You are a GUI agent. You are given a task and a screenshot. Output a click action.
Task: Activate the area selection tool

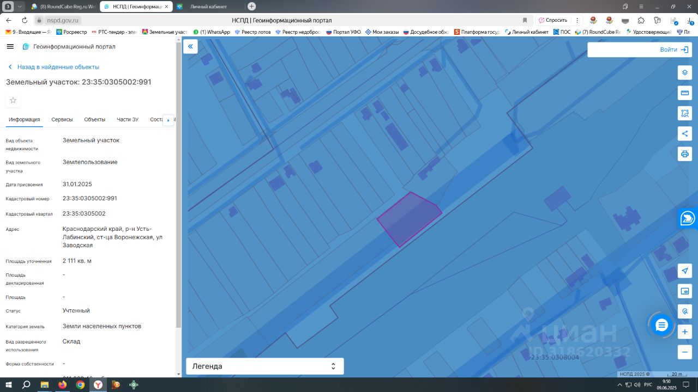(685, 113)
